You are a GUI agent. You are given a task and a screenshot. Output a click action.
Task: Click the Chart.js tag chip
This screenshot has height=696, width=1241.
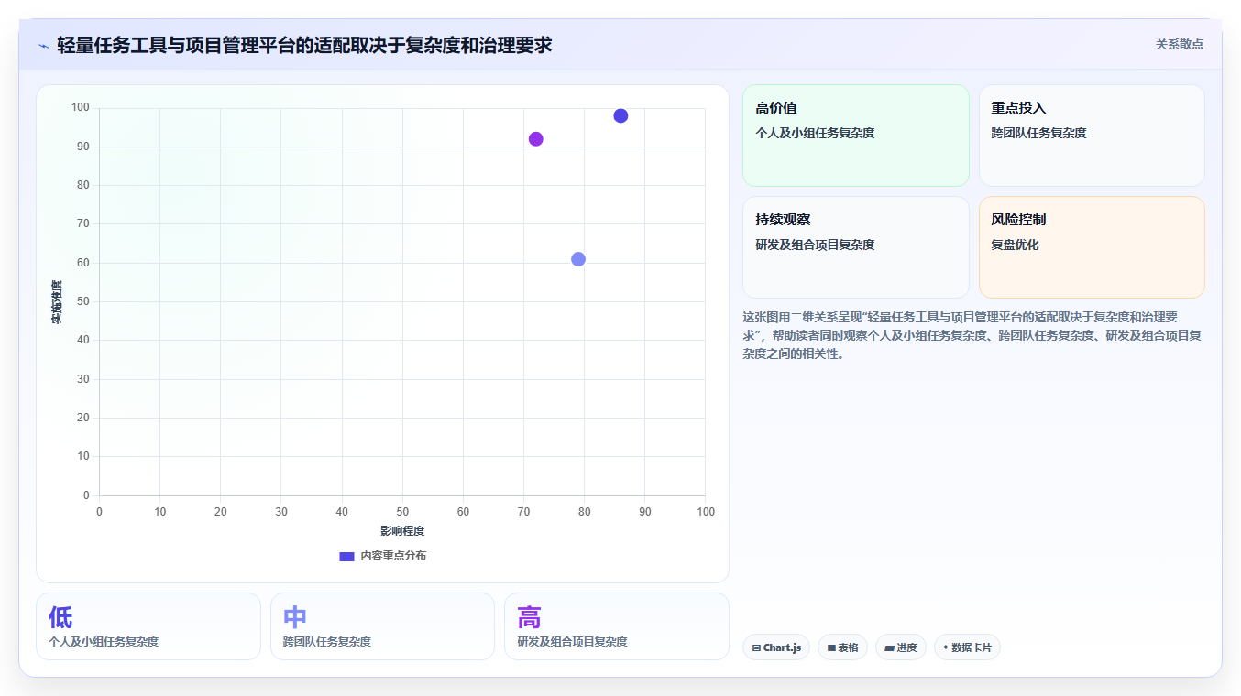(x=776, y=647)
